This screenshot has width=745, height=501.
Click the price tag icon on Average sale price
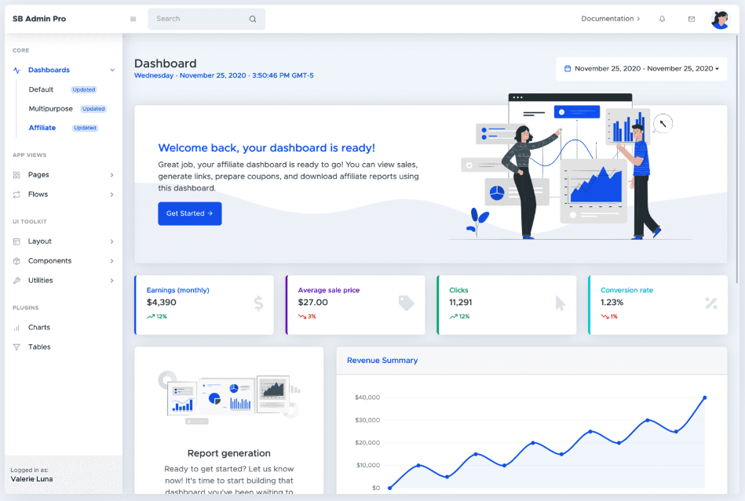406,303
